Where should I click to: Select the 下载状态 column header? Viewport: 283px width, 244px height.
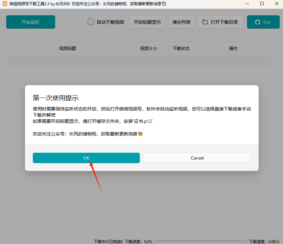(181, 48)
